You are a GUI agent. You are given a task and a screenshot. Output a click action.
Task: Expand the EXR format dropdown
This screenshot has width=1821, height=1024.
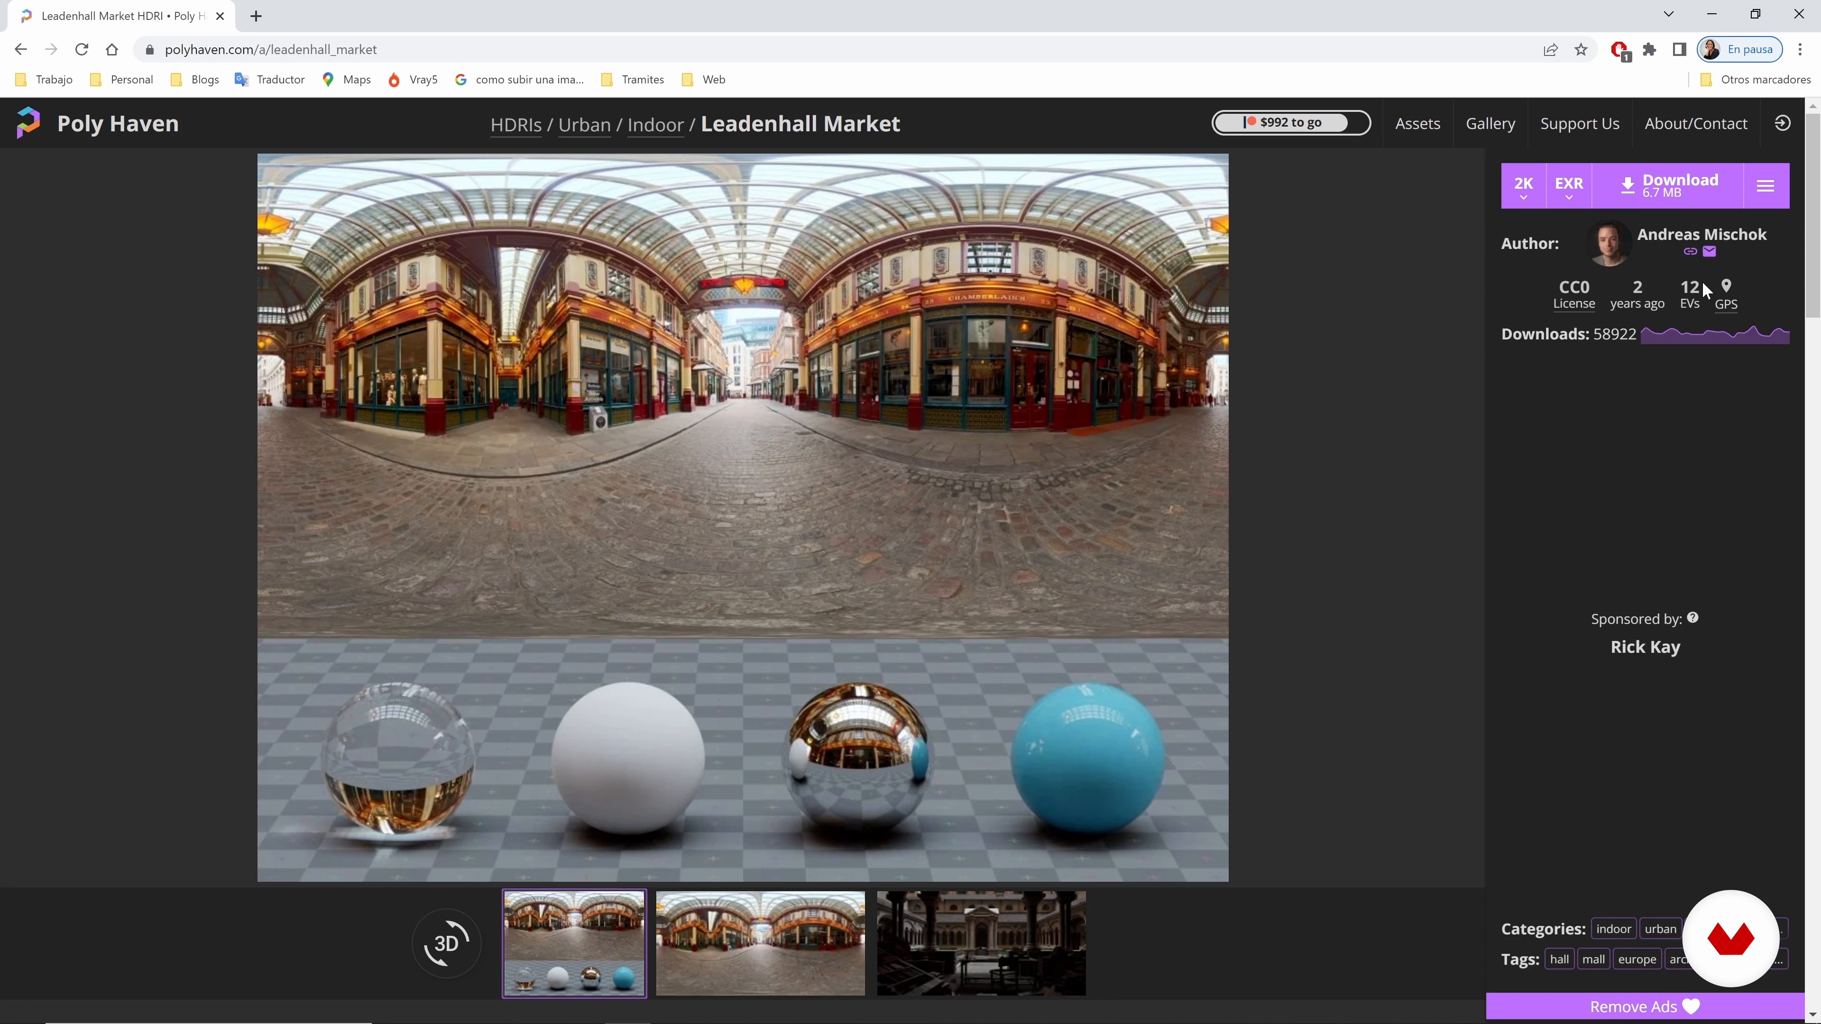click(x=1569, y=186)
